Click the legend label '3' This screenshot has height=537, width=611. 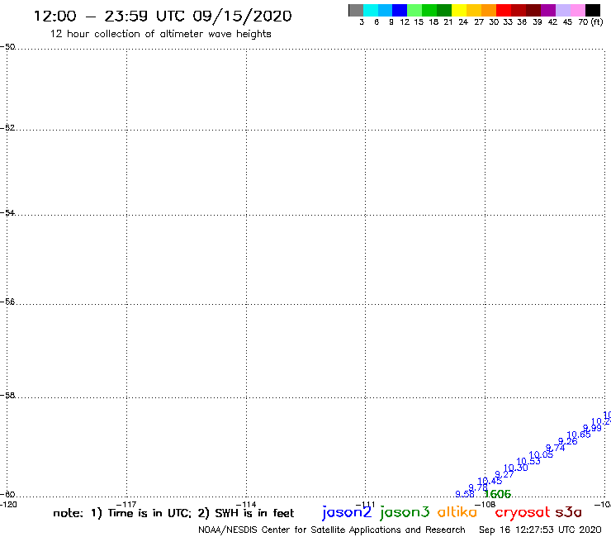tap(362, 22)
